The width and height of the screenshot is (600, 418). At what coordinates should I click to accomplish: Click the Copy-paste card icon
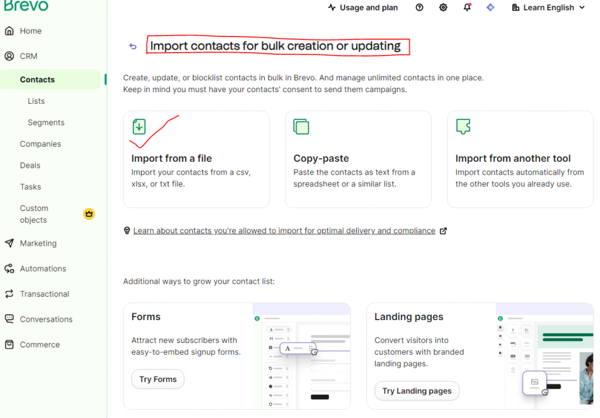tap(301, 127)
